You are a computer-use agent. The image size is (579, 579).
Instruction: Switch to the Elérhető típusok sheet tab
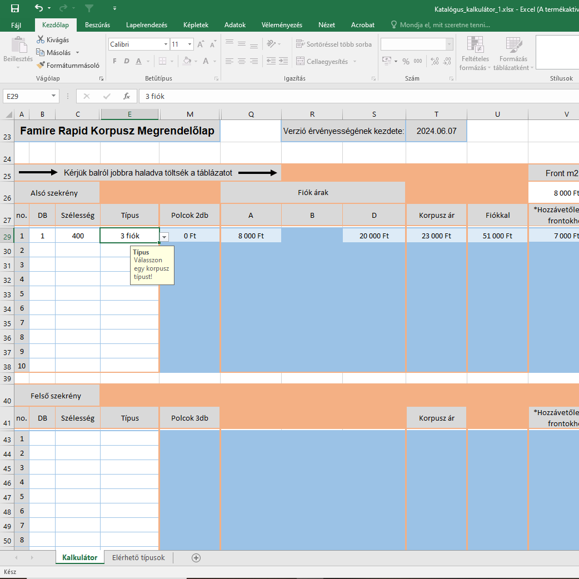coord(138,558)
